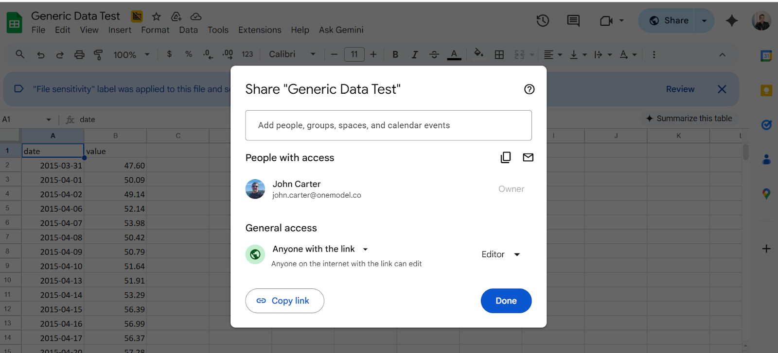This screenshot has height=353, width=778.
Task: Open the Extensions menu
Action: point(260,30)
